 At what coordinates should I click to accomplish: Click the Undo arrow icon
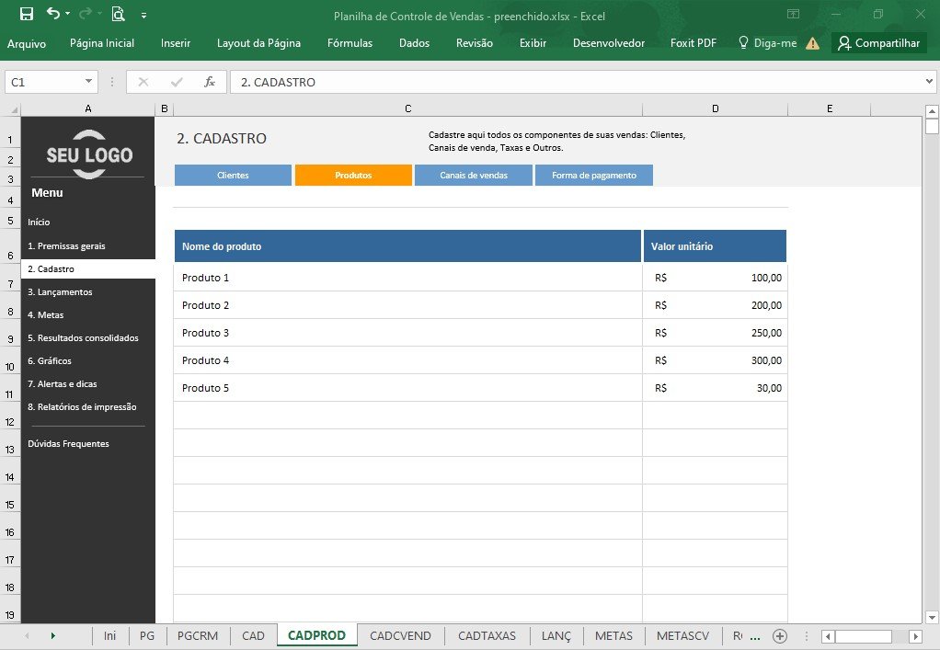[52, 13]
